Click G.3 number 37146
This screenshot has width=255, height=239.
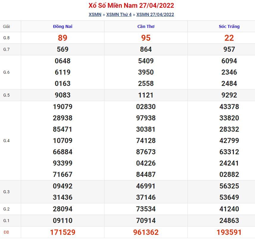146,198
